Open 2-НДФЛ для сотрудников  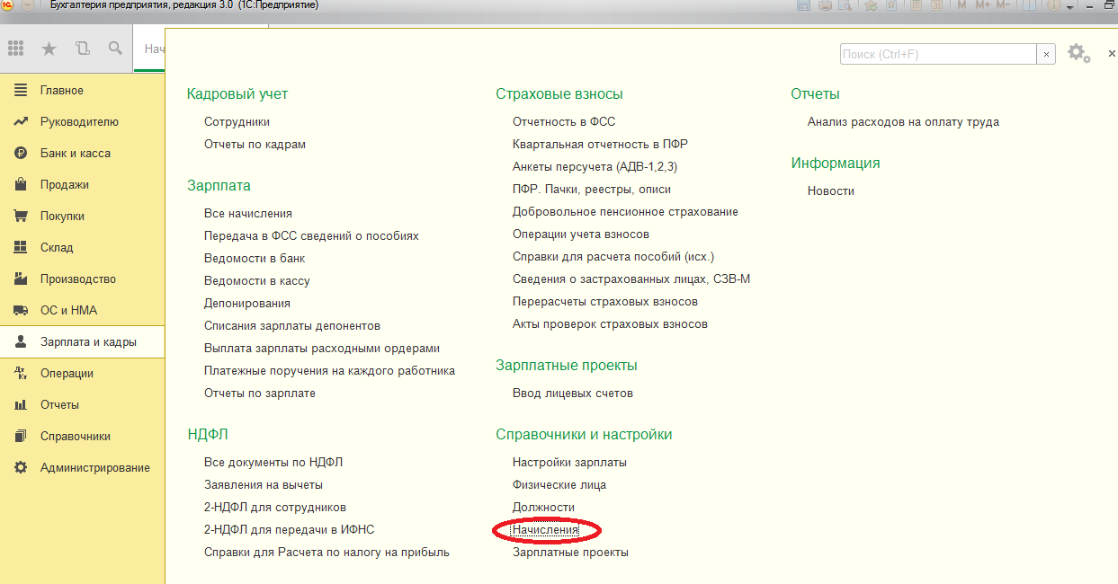coord(275,508)
